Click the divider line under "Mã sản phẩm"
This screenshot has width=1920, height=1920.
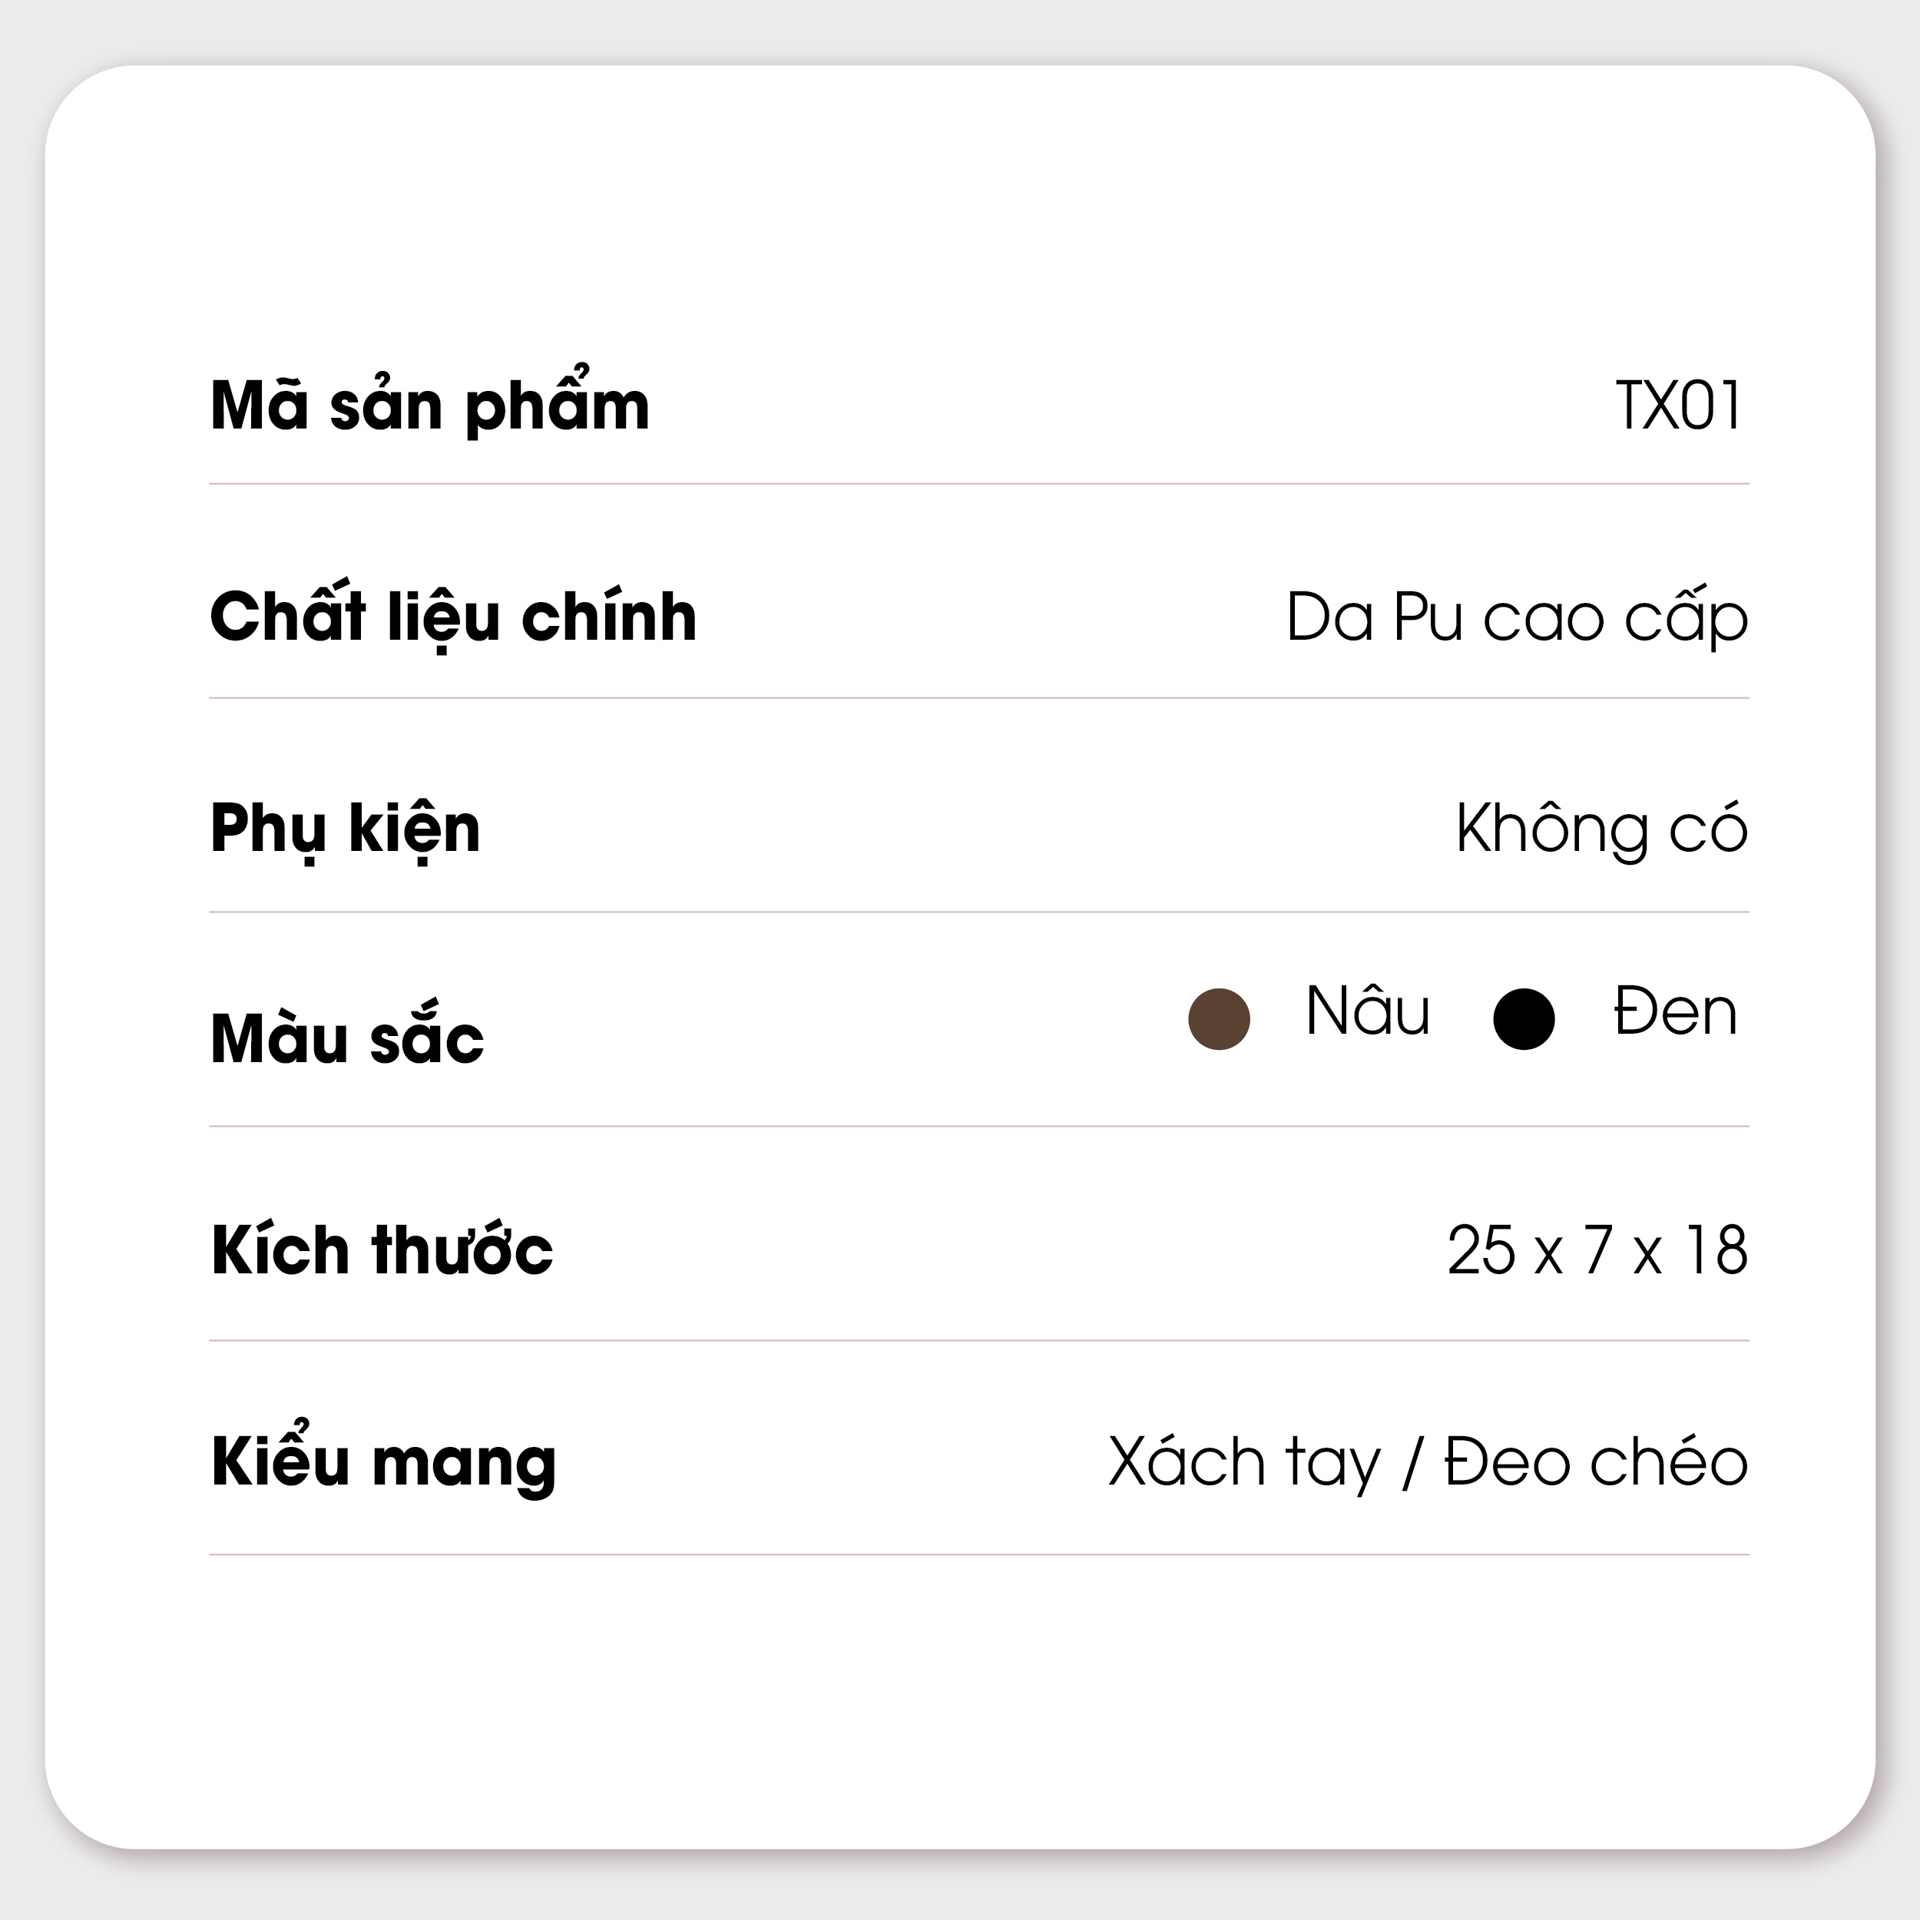point(979,484)
